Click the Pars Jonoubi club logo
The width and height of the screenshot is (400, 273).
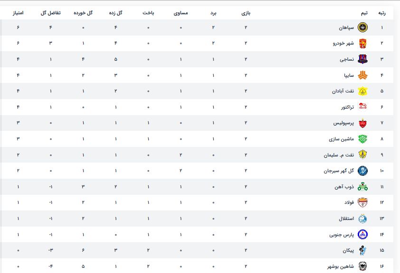(x=362, y=234)
